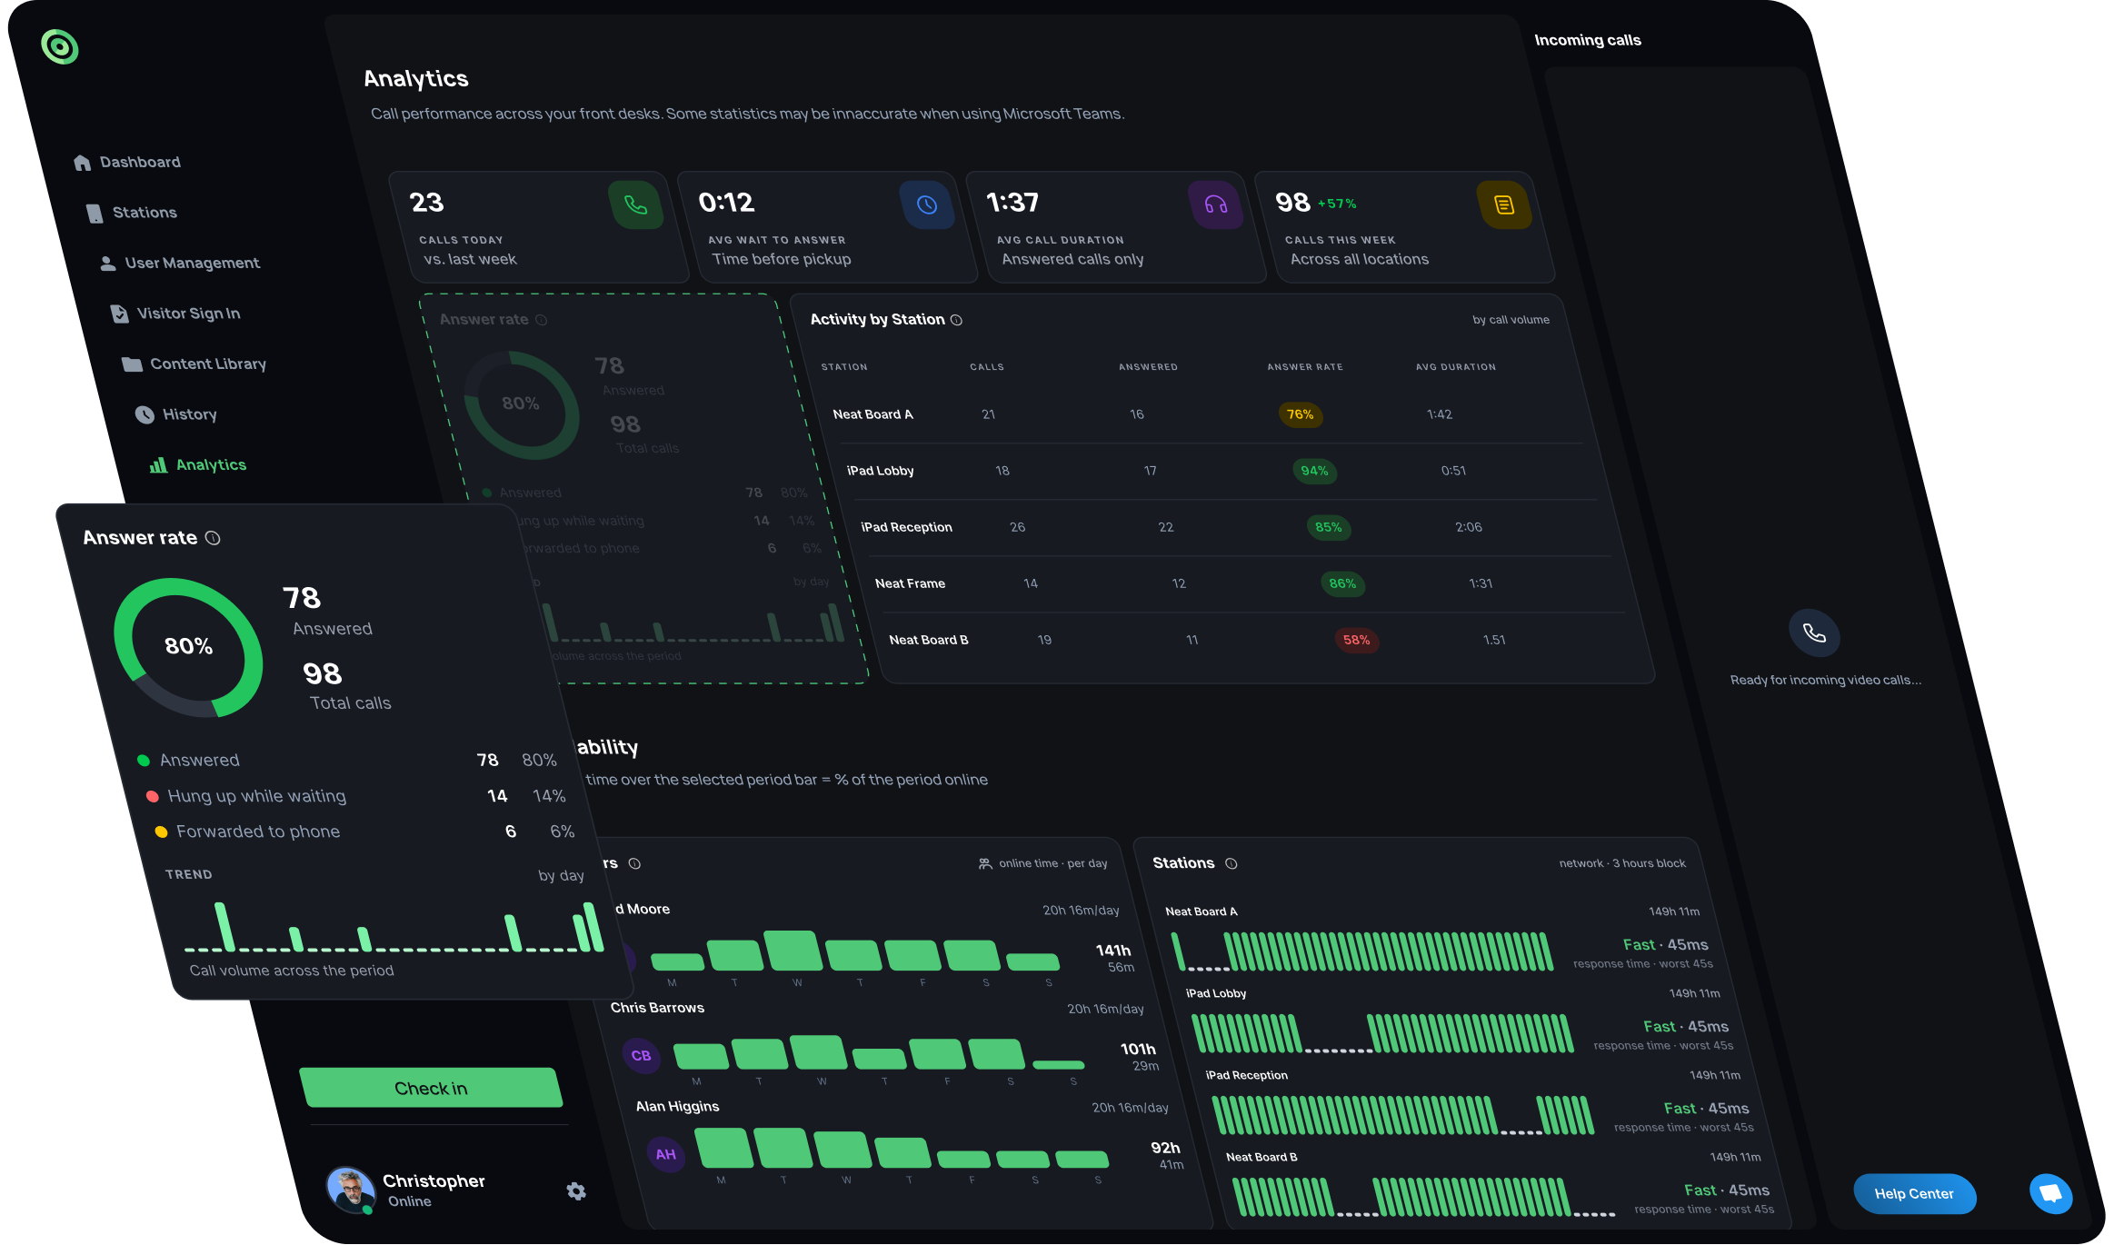Click the 76% answer rate badge
Screen dimensions: 2114x1245
click(x=1300, y=414)
